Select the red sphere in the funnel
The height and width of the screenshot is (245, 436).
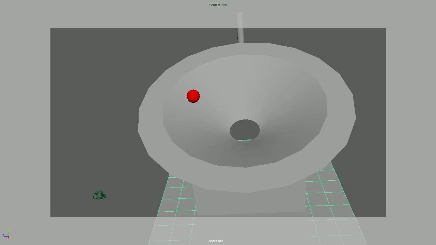[x=193, y=96]
